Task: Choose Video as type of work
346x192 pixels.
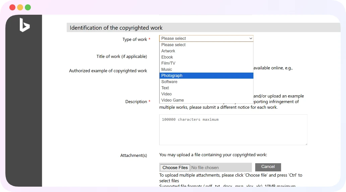Action: pos(206,94)
